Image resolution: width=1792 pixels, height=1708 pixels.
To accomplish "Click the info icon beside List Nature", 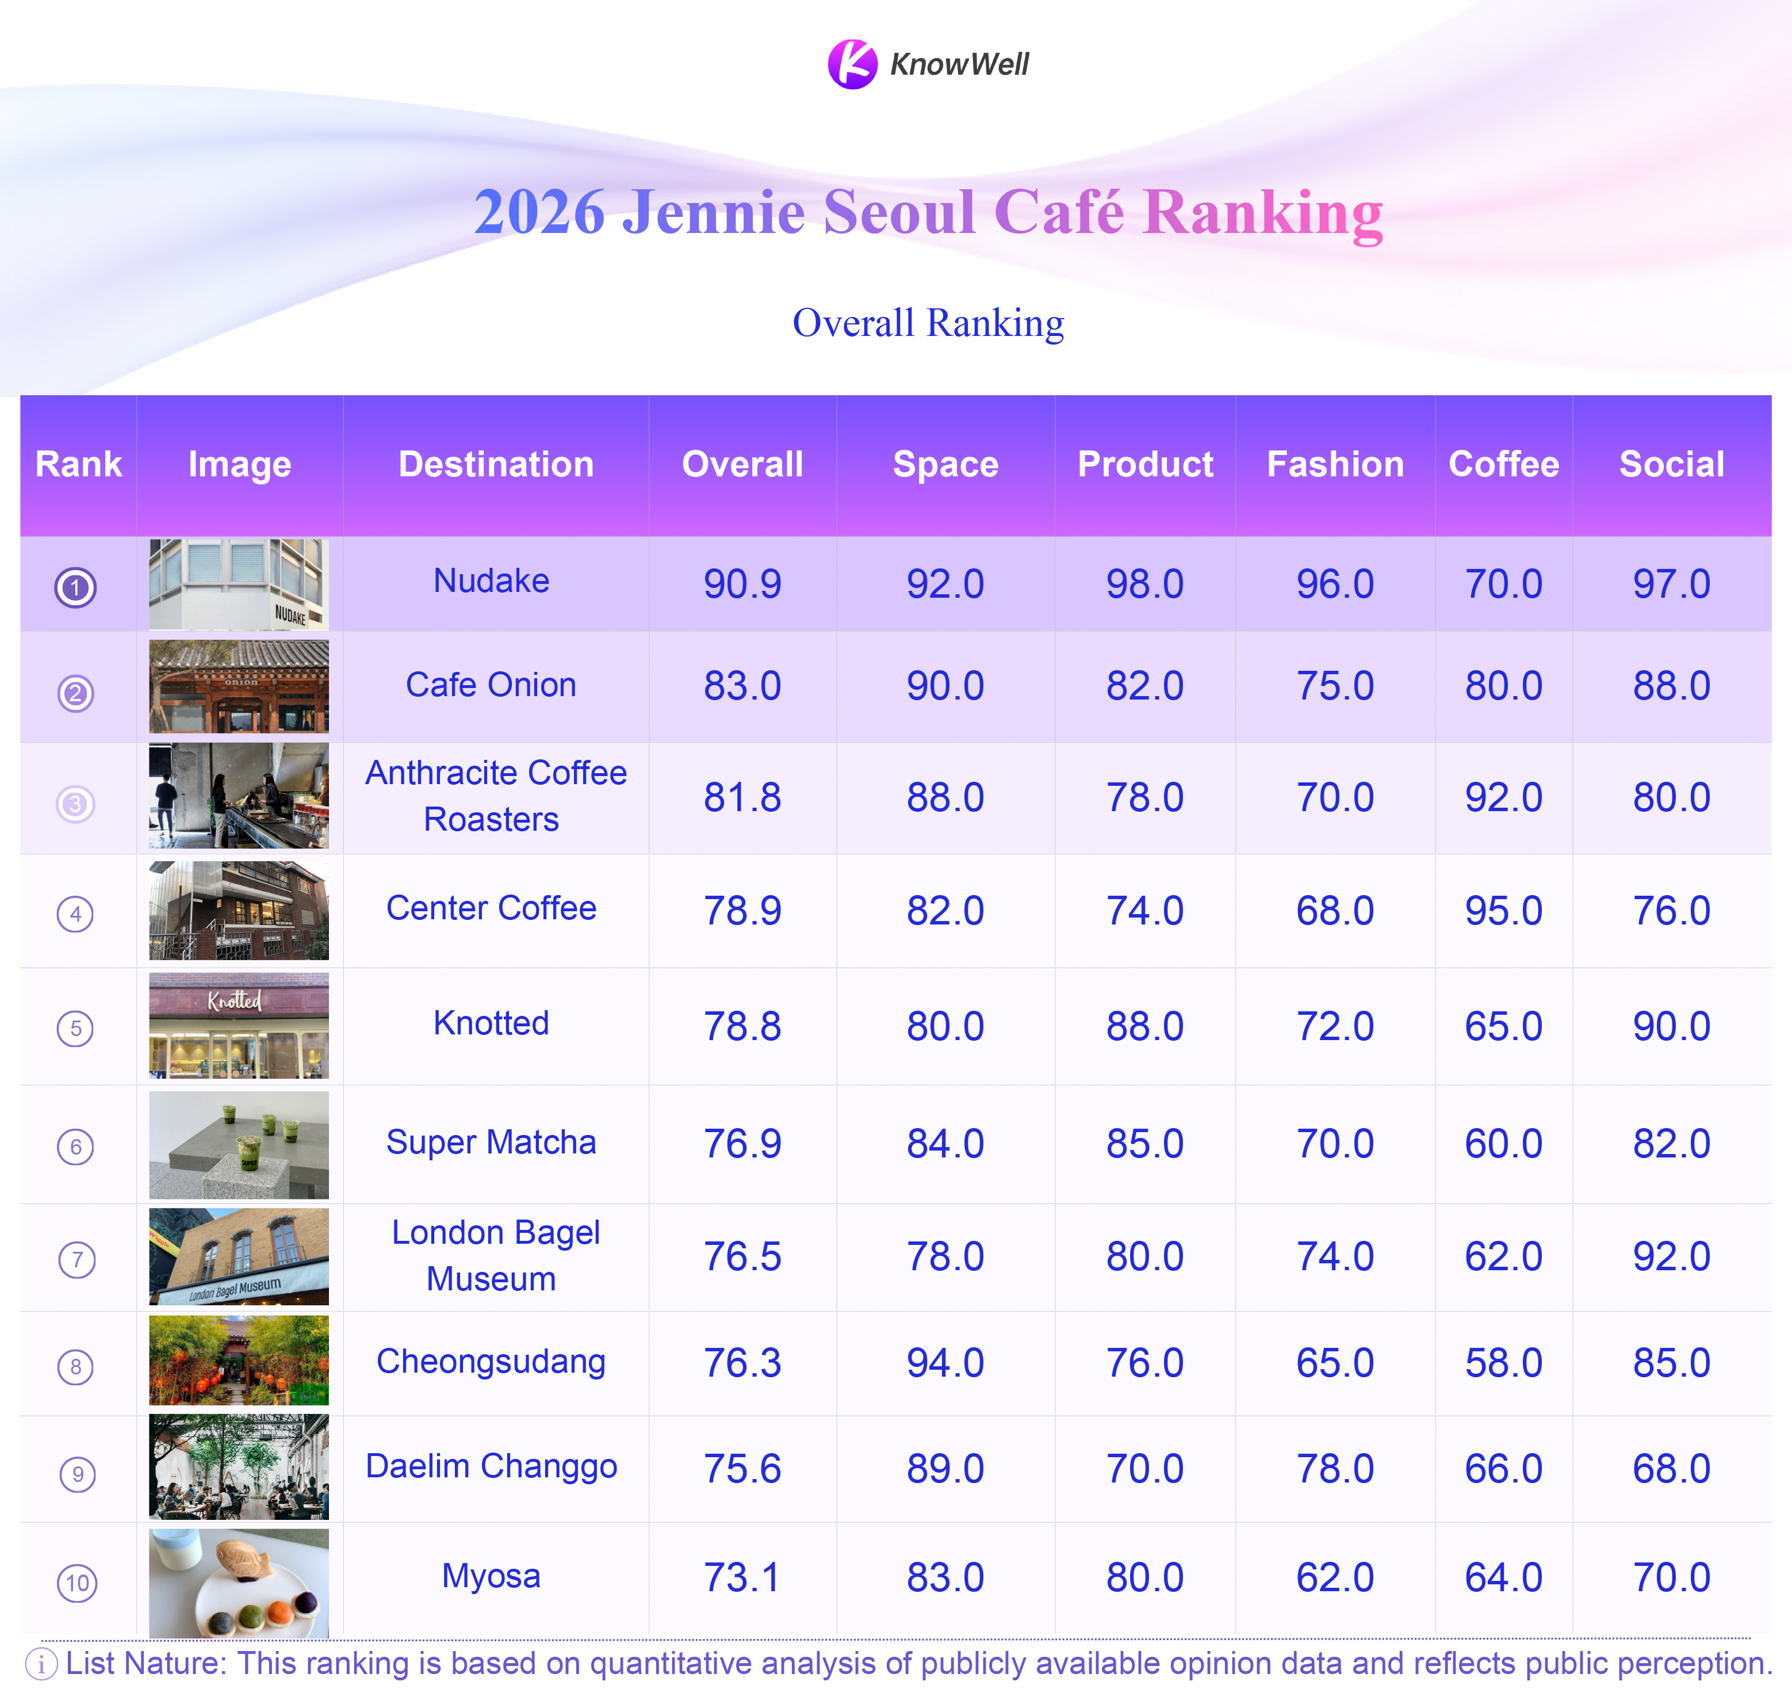I will point(41,1663).
